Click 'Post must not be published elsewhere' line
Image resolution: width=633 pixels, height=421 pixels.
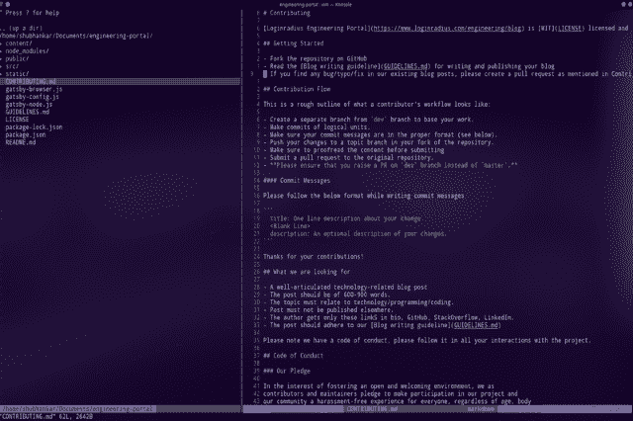pyautogui.click(x=328, y=310)
